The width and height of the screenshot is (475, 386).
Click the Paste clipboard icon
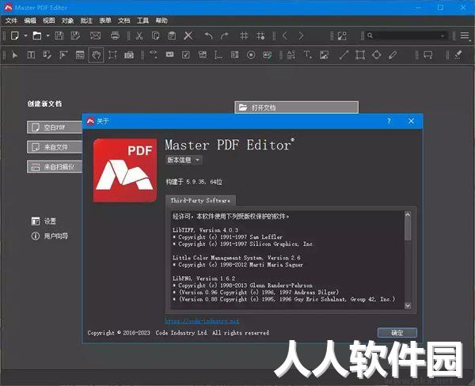pyautogui.click(x=172, y=36)
